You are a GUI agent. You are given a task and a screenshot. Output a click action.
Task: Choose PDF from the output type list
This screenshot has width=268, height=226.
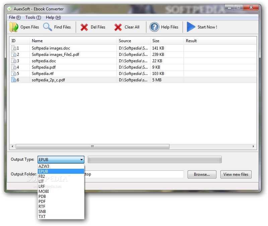[x=61, y=202]
